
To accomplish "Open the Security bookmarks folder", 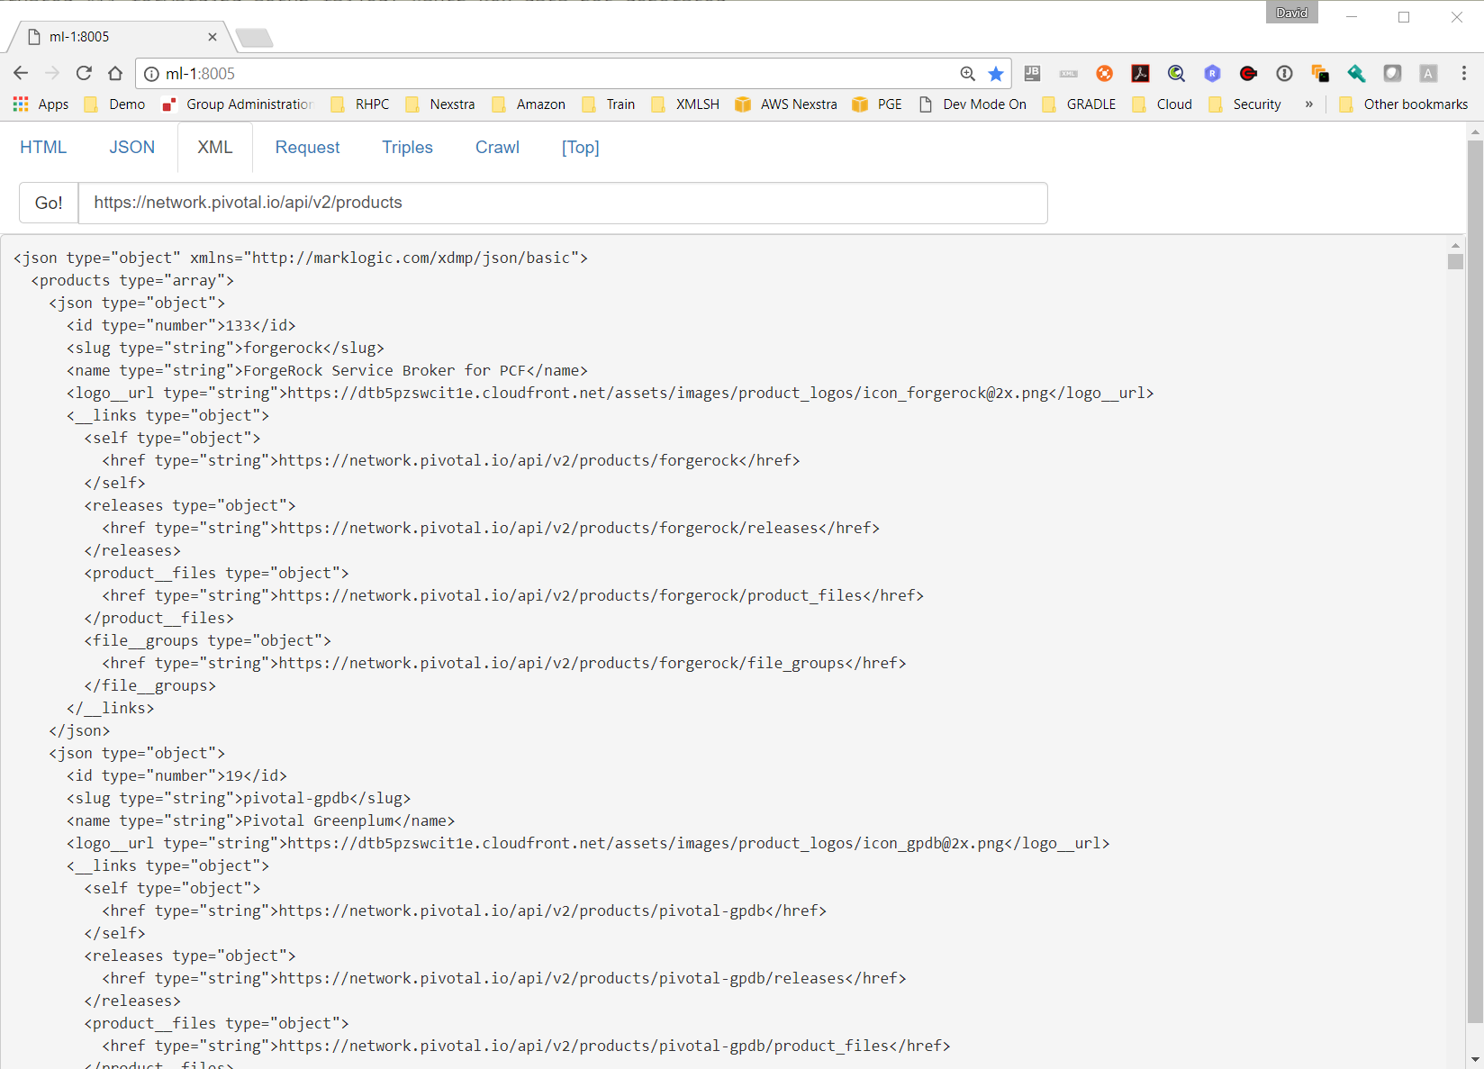I will [1244, 104].
